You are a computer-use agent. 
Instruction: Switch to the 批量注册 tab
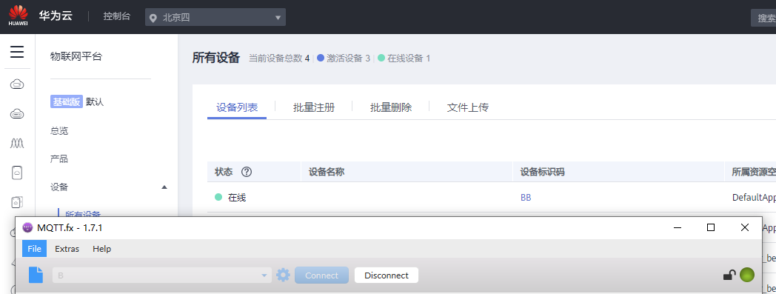[314, 107]
